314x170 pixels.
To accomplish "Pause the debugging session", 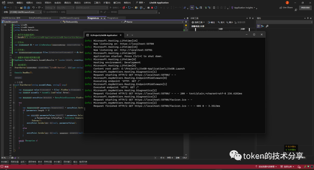I will [x=148, y=8].
